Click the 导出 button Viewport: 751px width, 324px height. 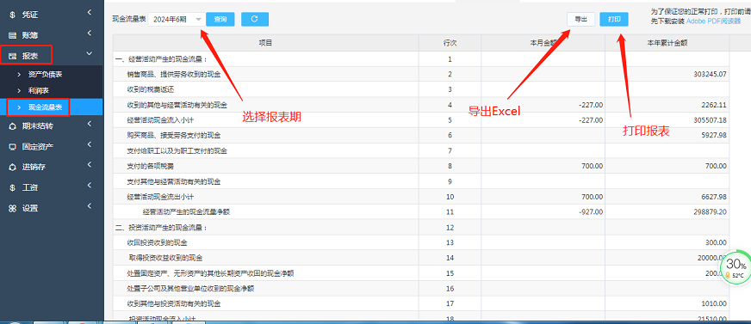click(581, 19)
